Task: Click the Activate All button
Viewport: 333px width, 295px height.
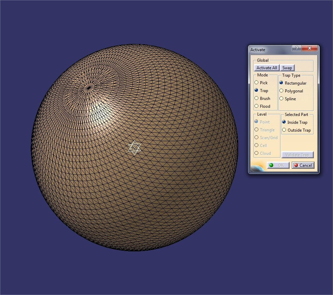Action: point(266,68)
